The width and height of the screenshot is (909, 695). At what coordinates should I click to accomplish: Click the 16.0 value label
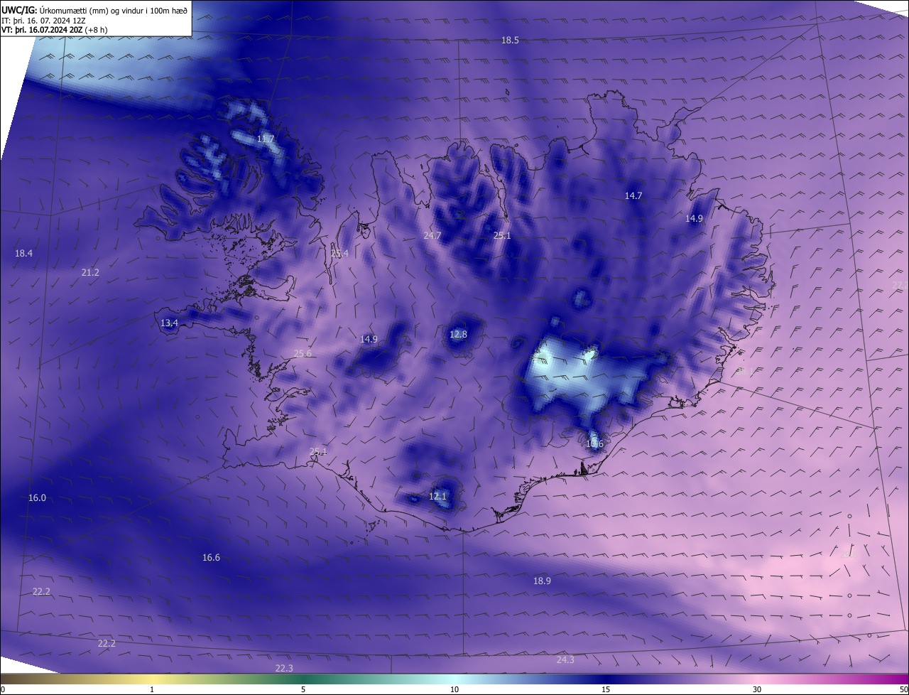[37, 498]
